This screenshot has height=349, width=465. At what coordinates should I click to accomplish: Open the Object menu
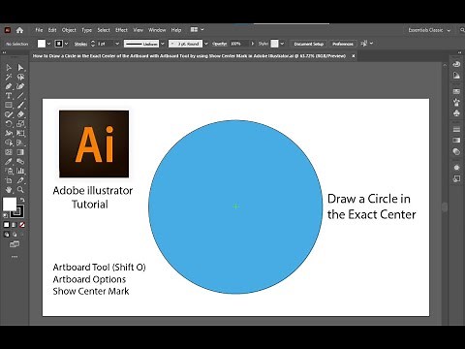point(69,30)
